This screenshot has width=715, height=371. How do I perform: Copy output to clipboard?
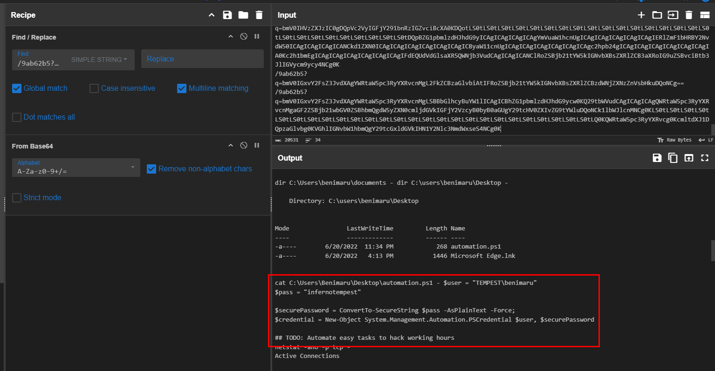pyautogui.click(x=673, y=158)
